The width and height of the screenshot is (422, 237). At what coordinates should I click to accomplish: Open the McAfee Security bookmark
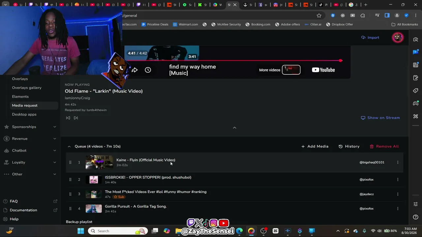click(226, 24)
